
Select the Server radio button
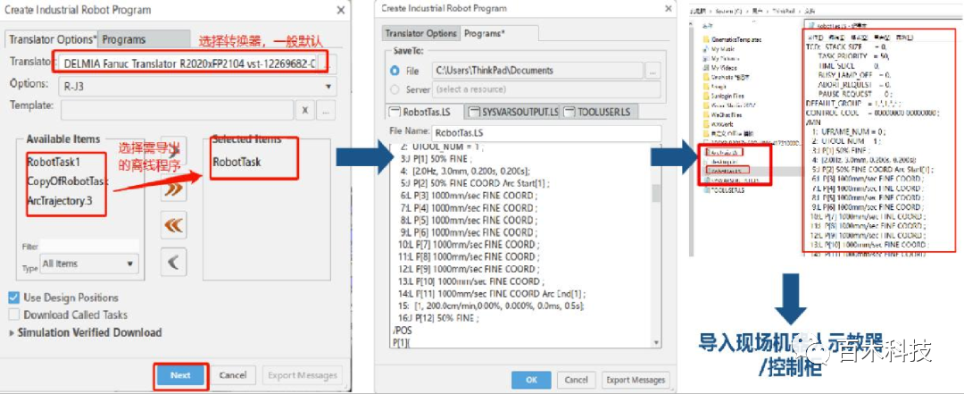(x=395, y=89)
